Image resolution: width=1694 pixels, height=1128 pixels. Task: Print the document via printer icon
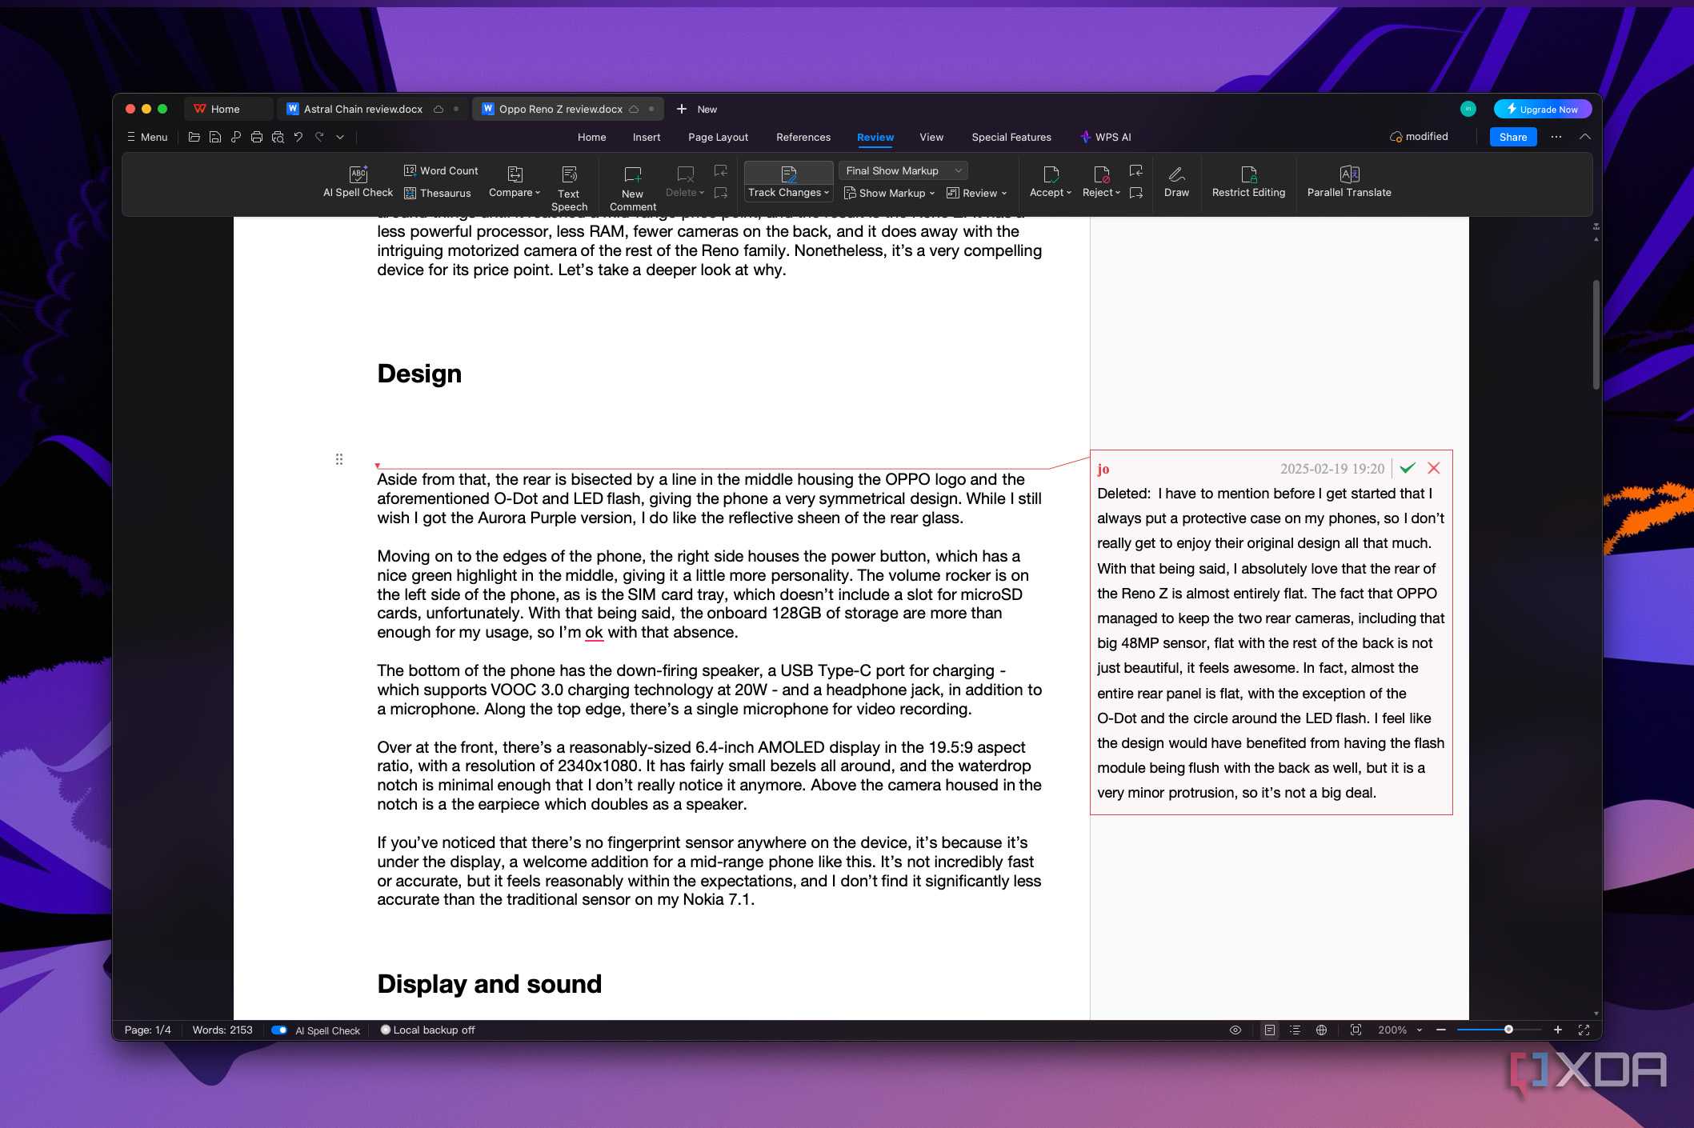pos(256,137)
